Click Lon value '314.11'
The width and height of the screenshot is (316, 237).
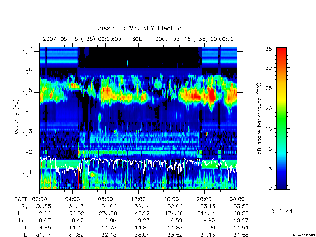coord(206,213)
